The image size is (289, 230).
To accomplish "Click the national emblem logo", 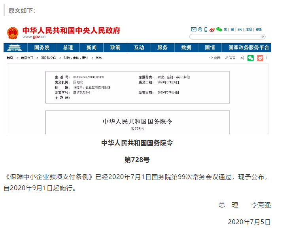I will click(x=13, y=32).
